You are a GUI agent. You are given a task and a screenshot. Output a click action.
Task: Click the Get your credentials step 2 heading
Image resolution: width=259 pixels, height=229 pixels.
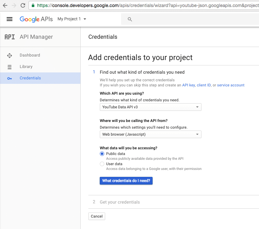[119, 202]
